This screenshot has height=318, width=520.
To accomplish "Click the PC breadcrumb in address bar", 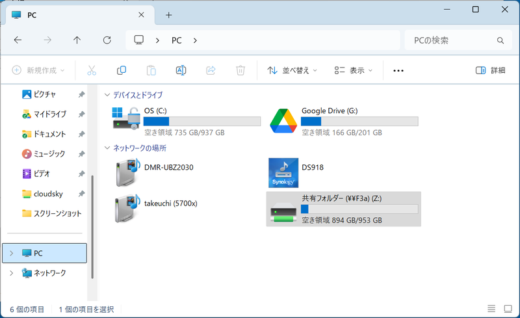I will (x=176, y=40).
